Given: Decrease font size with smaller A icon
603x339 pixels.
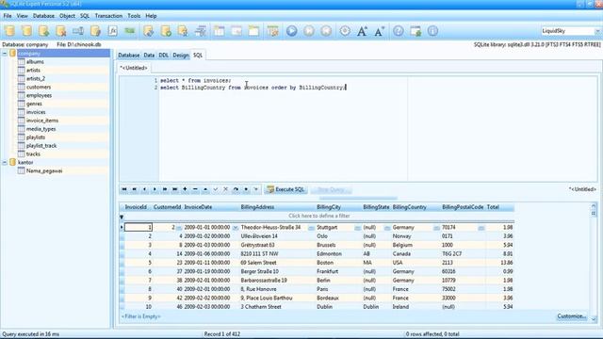Looking at the screenshot, I should (379, 31).
